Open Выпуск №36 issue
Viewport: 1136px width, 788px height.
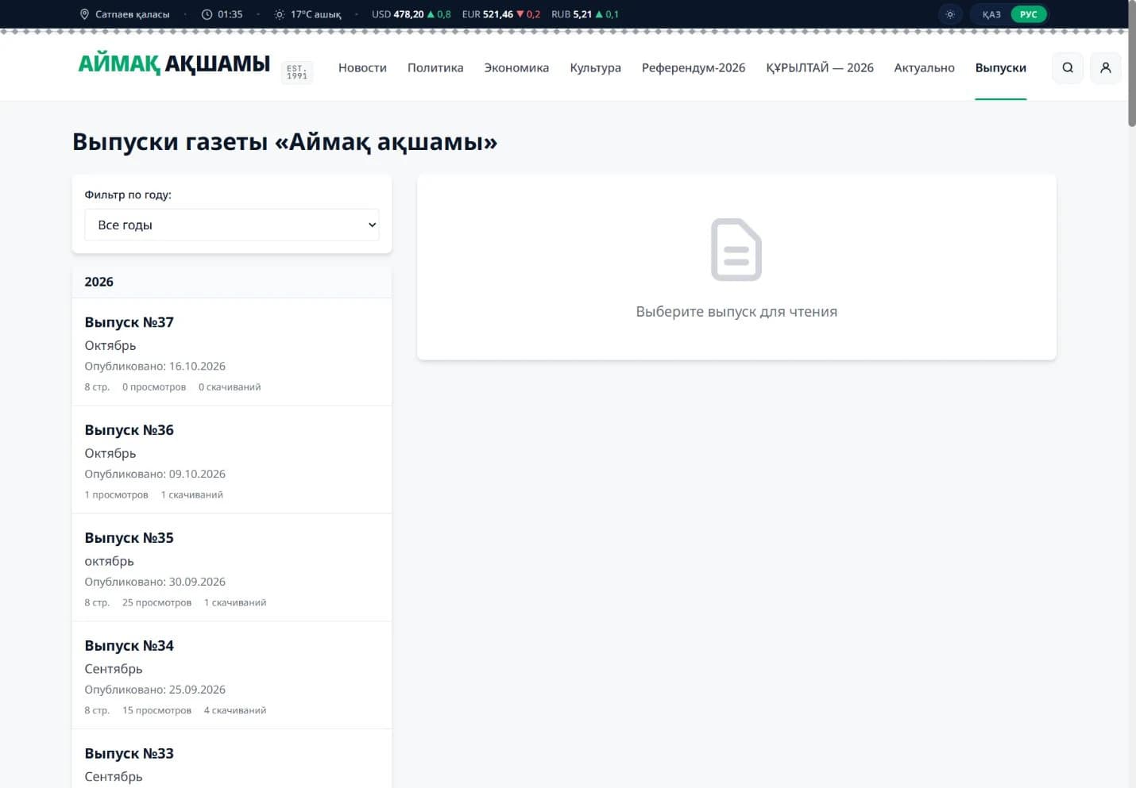tap(232, 460)
